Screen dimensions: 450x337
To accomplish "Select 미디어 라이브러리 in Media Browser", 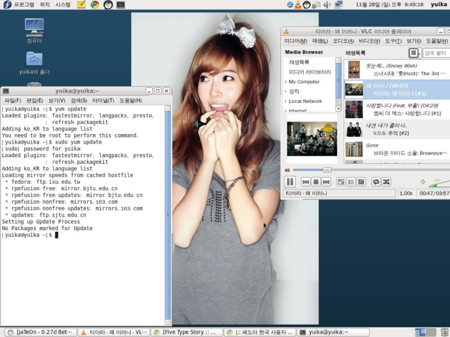I will (x=310, y=72).
